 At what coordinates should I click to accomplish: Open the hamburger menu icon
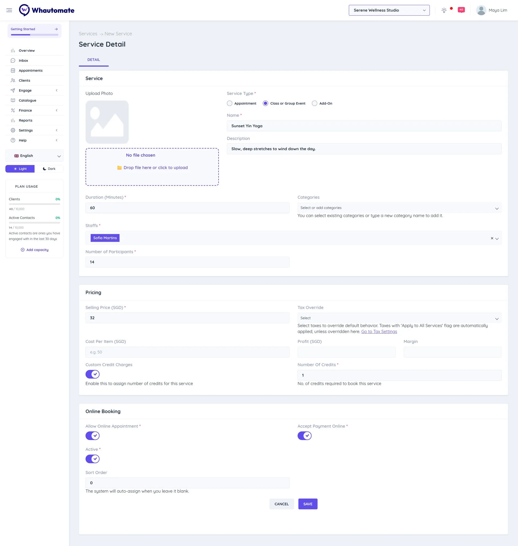coord(9,10)
